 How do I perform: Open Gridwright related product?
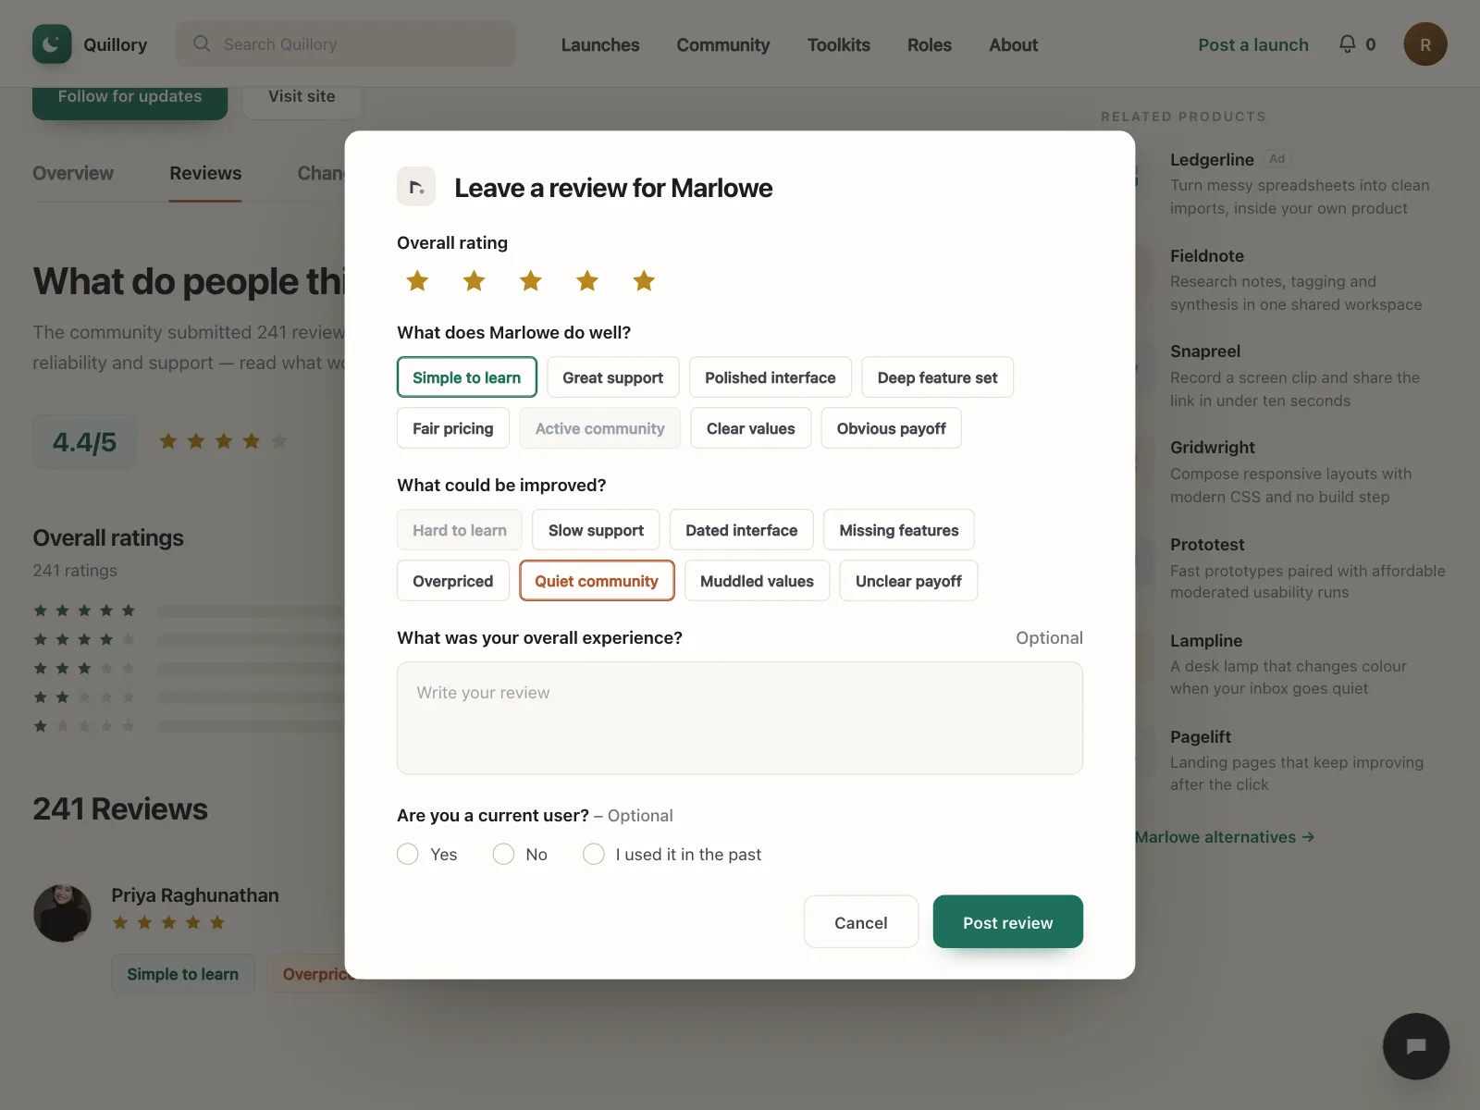click(x=1213, y=448)
